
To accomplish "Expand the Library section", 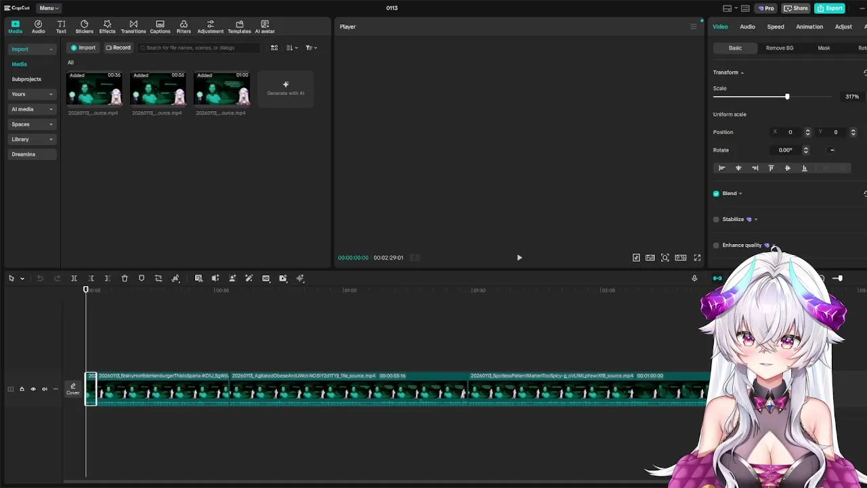I will point(32,139).
